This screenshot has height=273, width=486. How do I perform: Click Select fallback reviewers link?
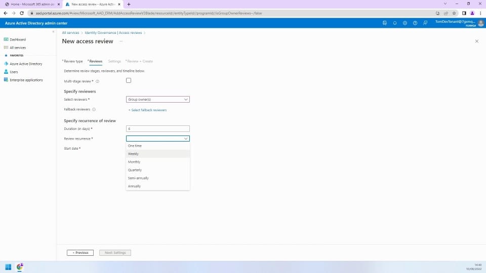pos(147,110)
